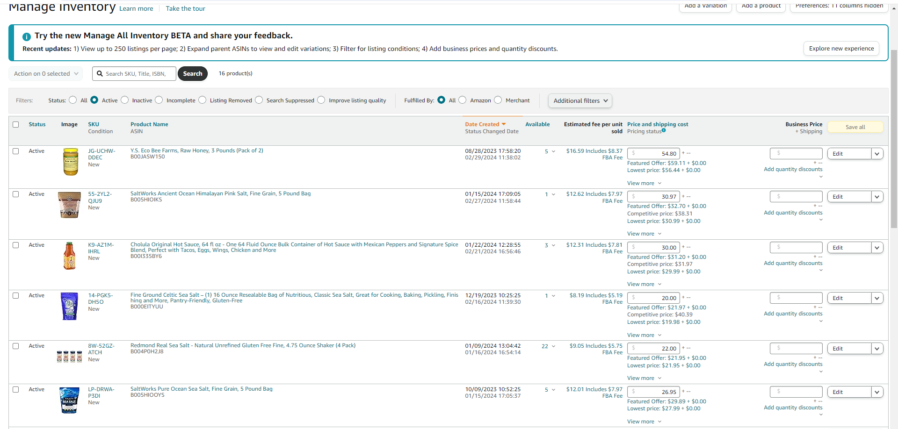Select the Inactive status filter
898x429 pixels.
[x=124, y=100]
